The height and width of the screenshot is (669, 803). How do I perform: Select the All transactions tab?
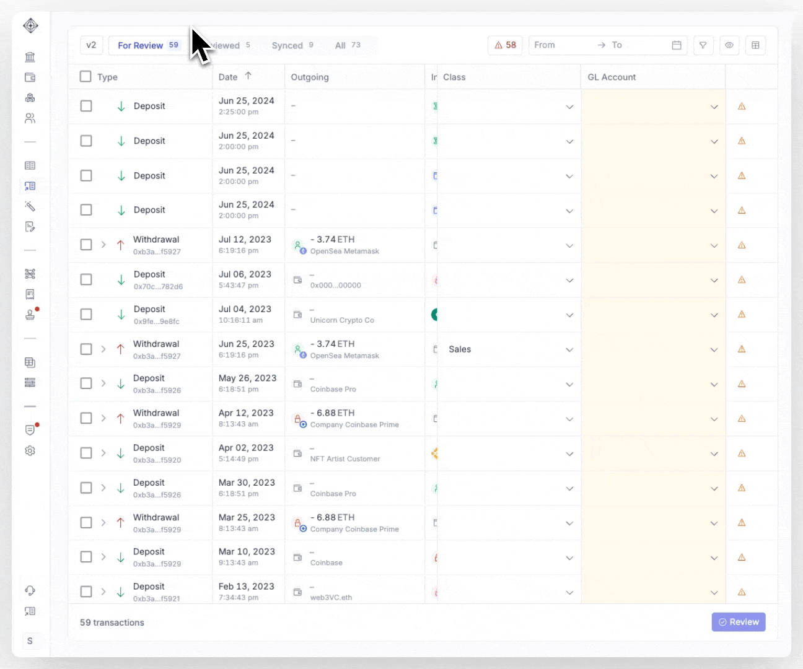(340, 45)
